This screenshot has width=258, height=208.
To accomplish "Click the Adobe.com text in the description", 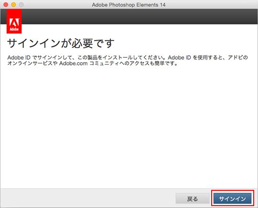I will [73, 63].
